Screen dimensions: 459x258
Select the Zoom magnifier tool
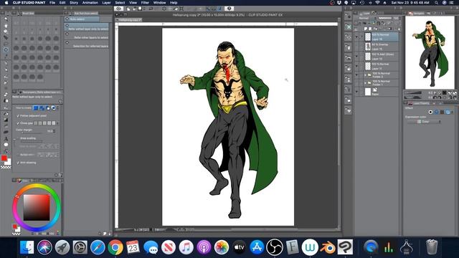tap(6, 19)
